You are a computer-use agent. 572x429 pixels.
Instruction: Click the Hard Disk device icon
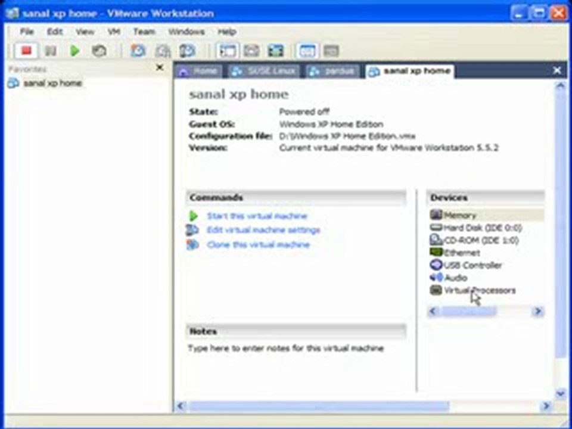436,228
